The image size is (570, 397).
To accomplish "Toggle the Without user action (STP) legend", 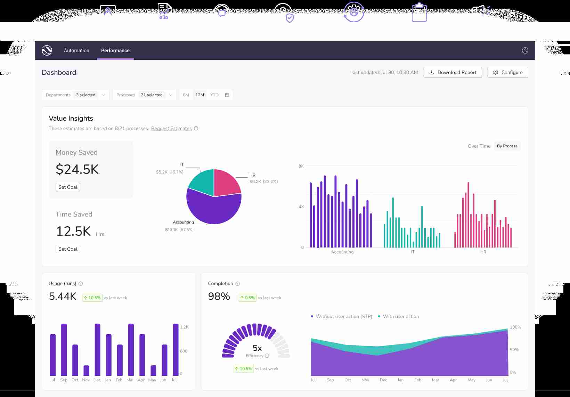I will (341, 316).
